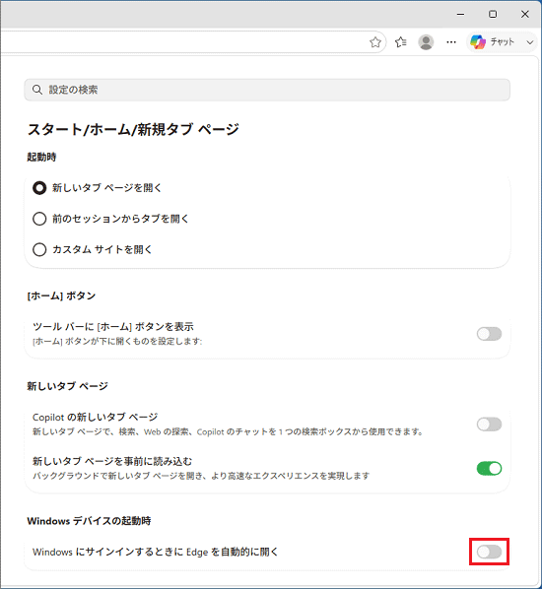Screen dimensions: 542x589
Task: Maximize the Edge window
Action: (x=493, y=14)
